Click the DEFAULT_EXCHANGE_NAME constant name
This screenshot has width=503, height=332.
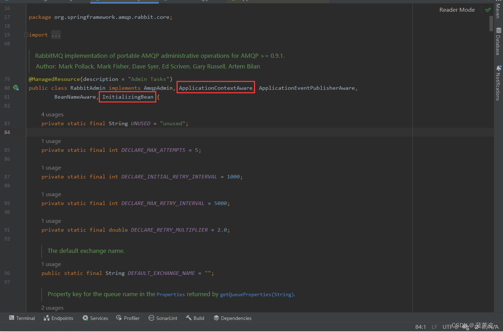161,273
